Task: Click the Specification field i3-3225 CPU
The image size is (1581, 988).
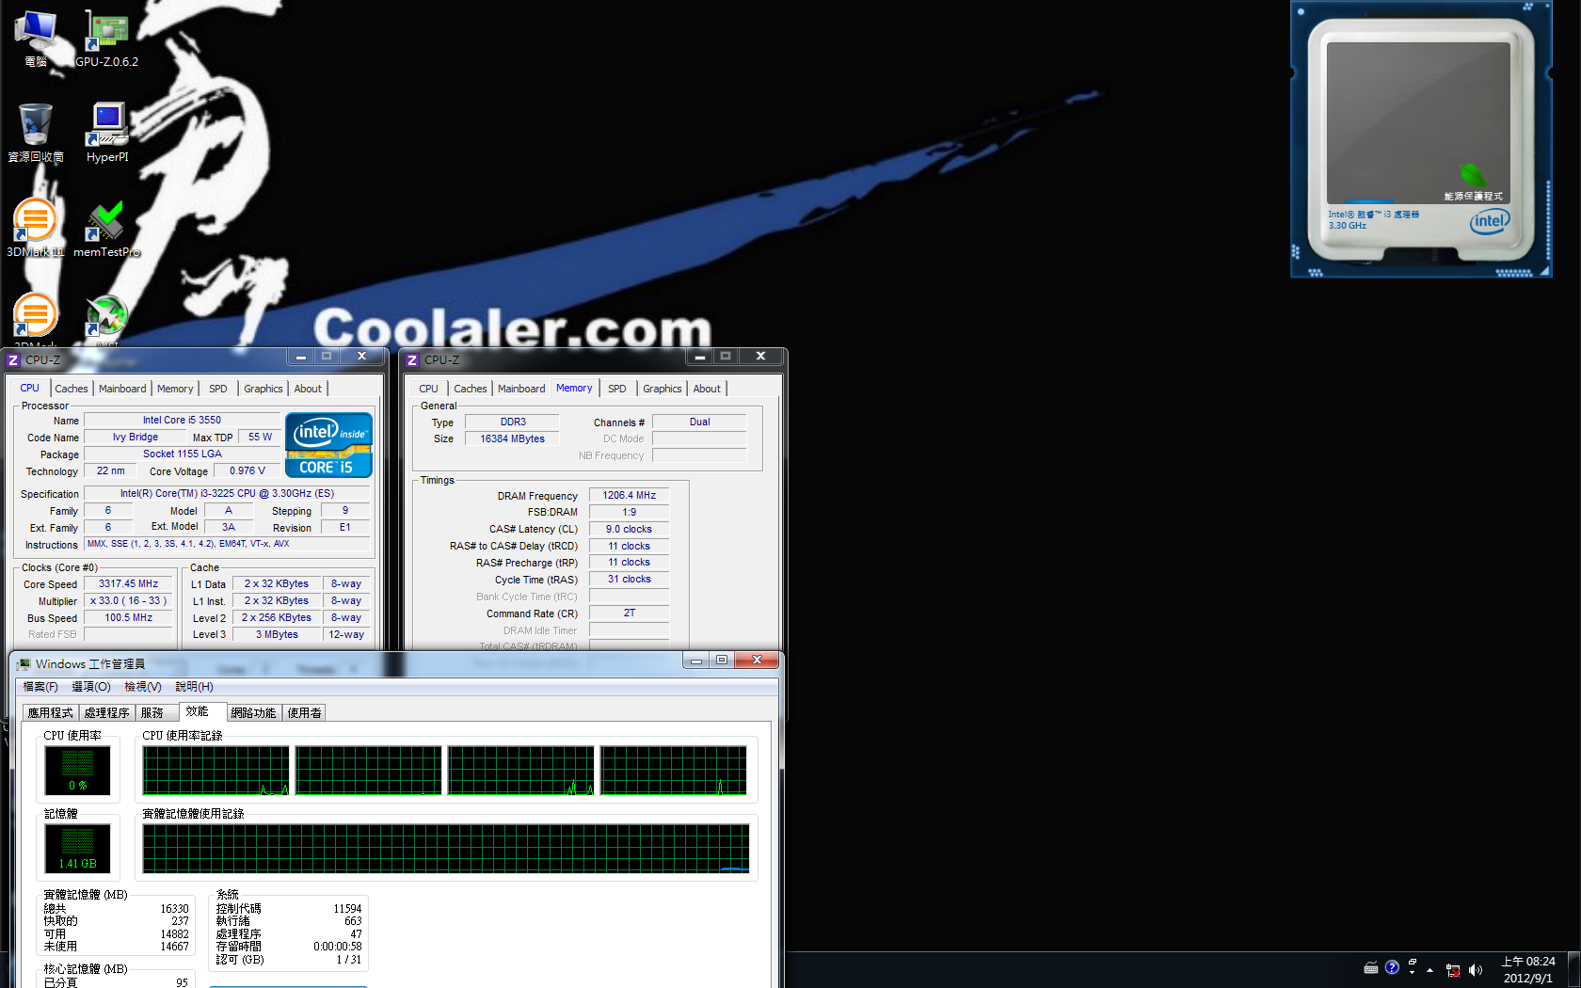Action: click(227, 493)
